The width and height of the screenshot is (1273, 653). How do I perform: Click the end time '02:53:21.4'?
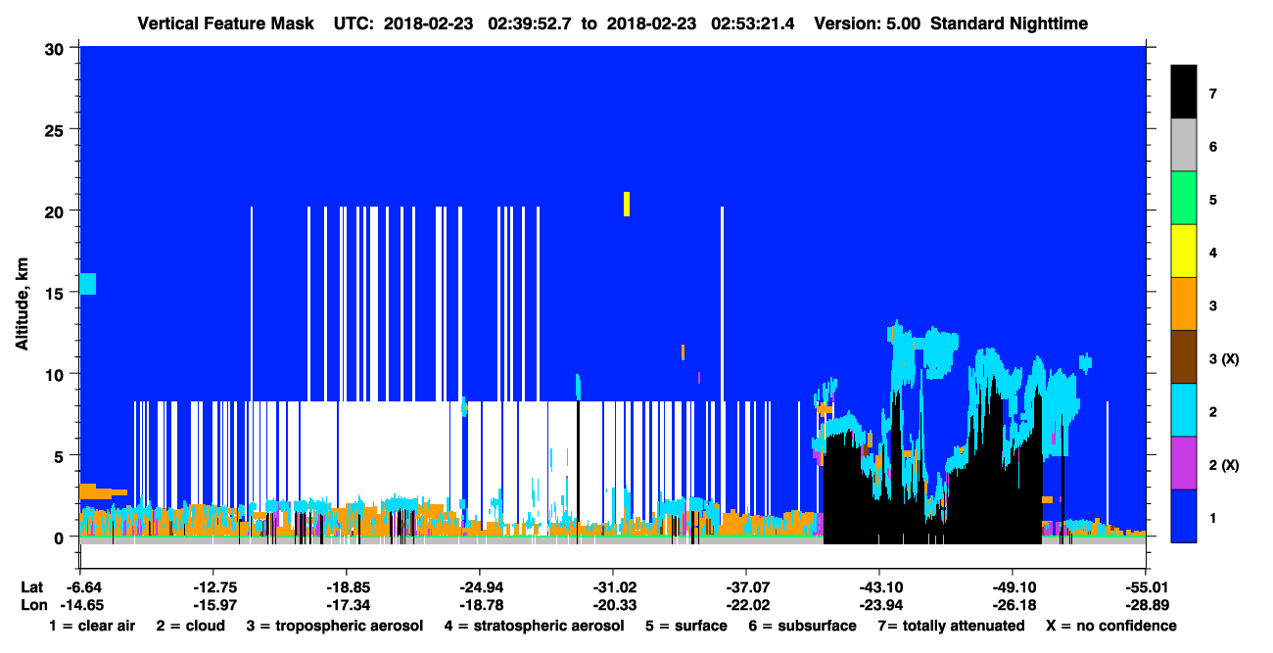pos(751,23)
